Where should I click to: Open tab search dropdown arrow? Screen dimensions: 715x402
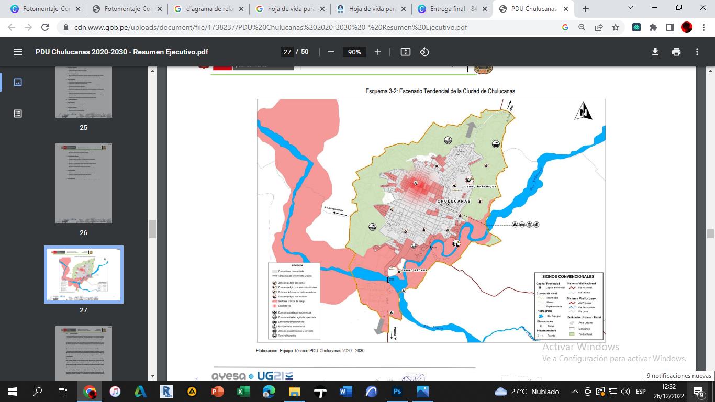click(631, 8)
